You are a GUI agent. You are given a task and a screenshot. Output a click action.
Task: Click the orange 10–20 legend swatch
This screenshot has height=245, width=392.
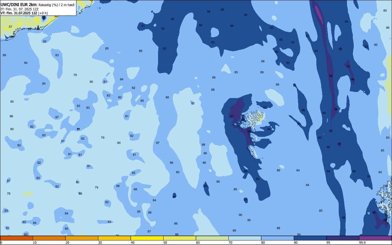pos(49,238)
